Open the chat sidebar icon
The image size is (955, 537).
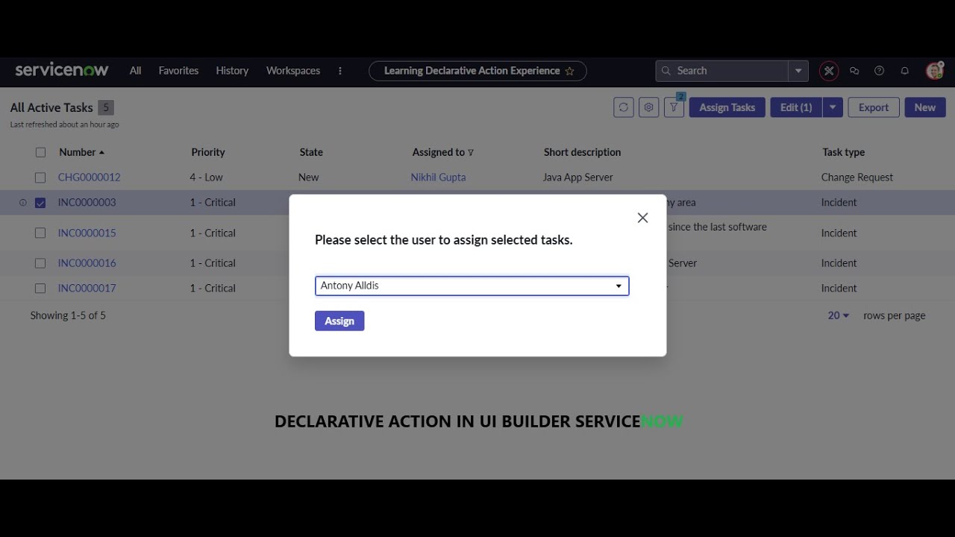tap(854, 71)
